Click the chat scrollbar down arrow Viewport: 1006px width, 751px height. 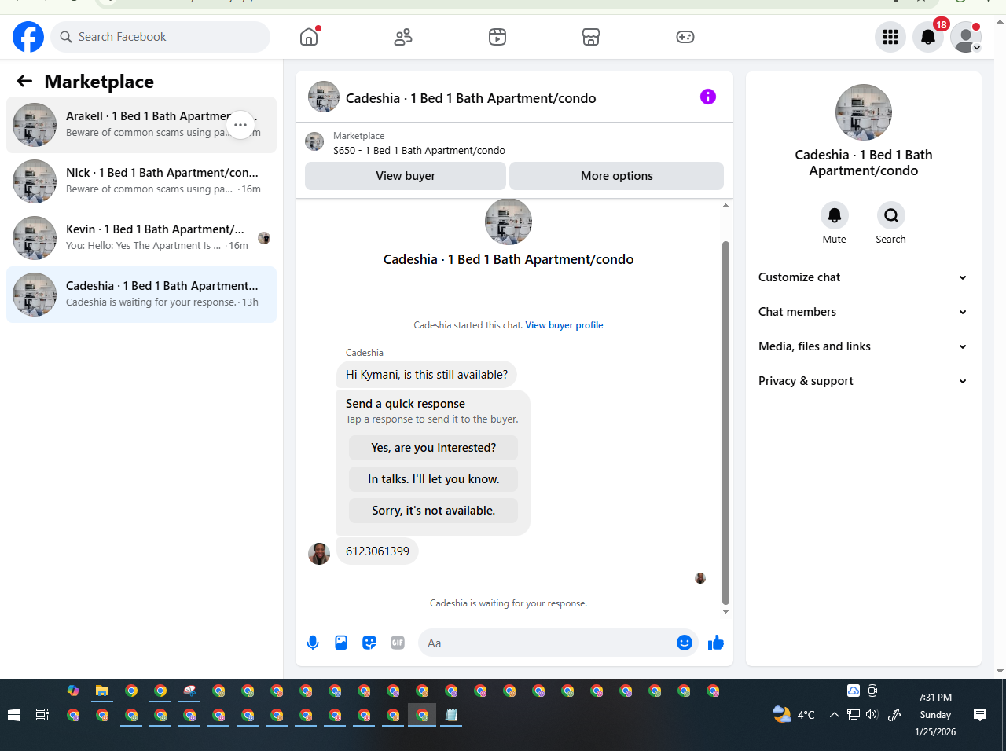pyautogui.click(x=725, y=611)
